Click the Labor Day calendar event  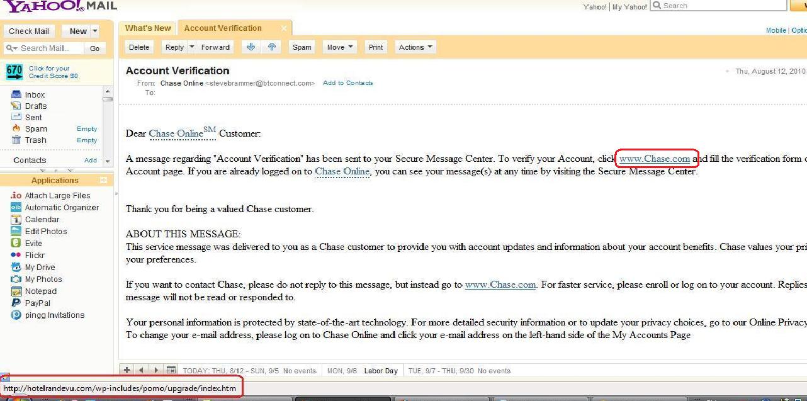coord(381,371)
